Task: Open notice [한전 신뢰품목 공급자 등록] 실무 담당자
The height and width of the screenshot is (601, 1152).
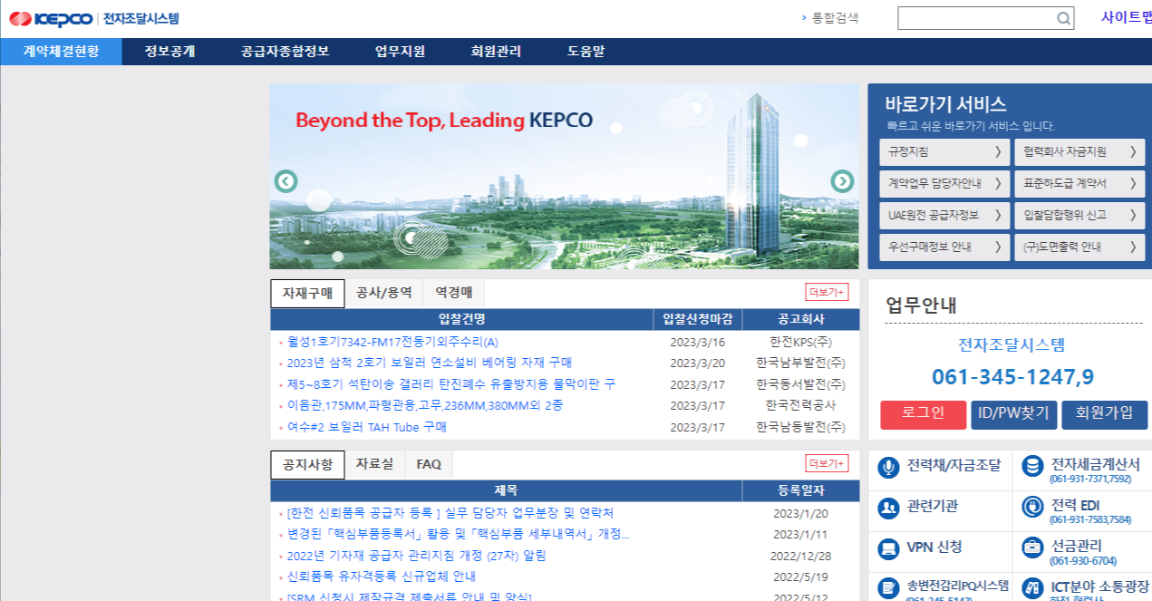Action: click(x=450, y=513)
